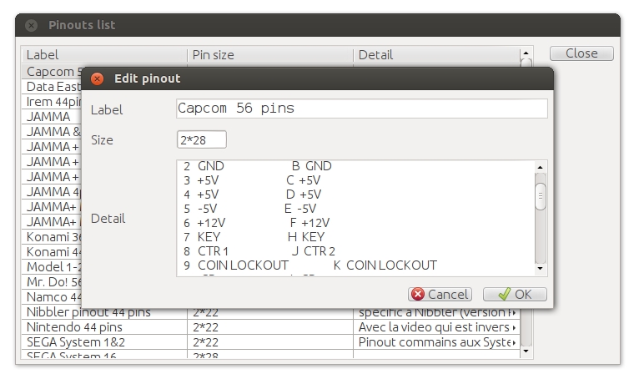
Task: Close the Pinouts list window via title icon
Action: (x=32, y=25)
